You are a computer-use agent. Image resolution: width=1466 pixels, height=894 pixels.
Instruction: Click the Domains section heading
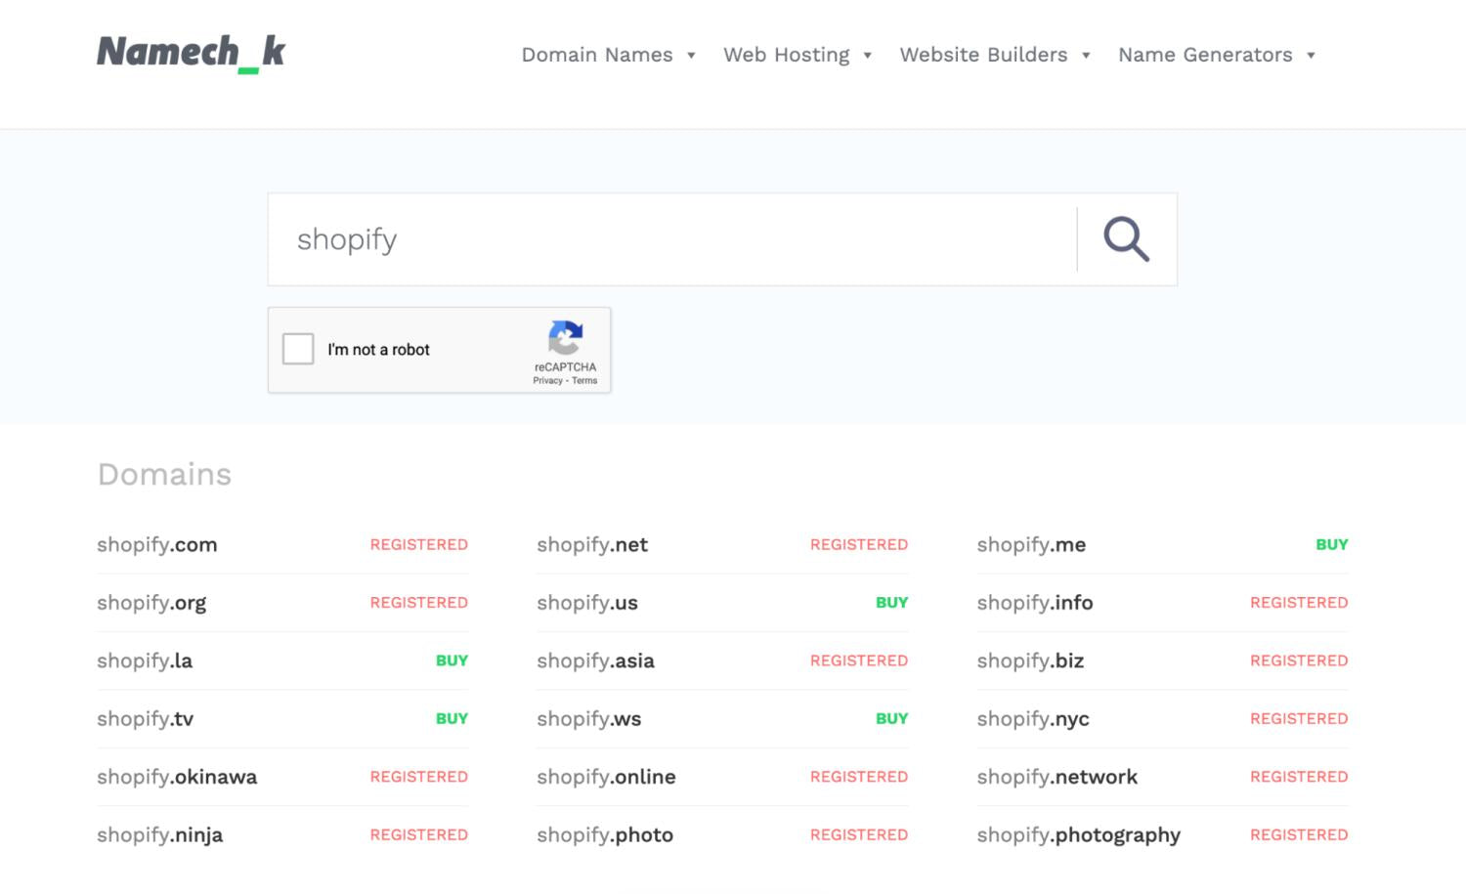pyautogui.click(x=164, y=475)
